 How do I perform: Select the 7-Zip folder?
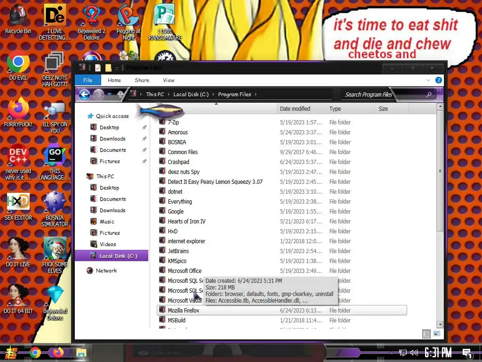click(x=283, y=123)
